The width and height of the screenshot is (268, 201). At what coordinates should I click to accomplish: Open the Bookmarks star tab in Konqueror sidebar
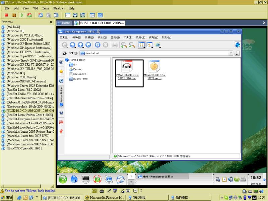coord(61,71)
